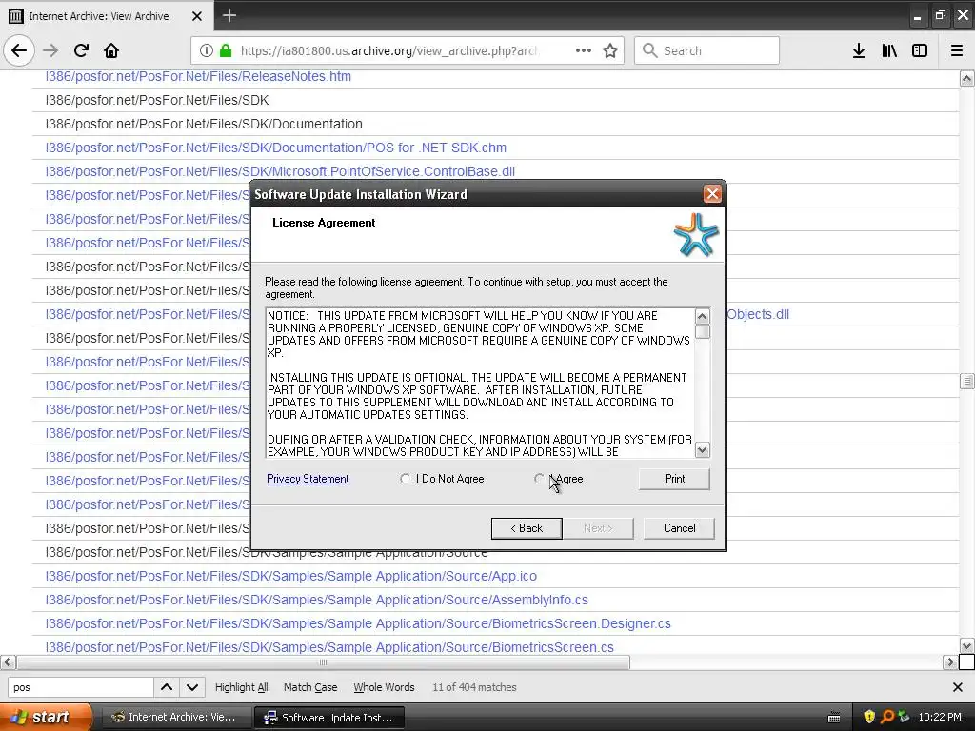Image resolution: width=975 pixels, height=731 pixels.
Task: Bookmark this page with the star
Action: point(610,50)
